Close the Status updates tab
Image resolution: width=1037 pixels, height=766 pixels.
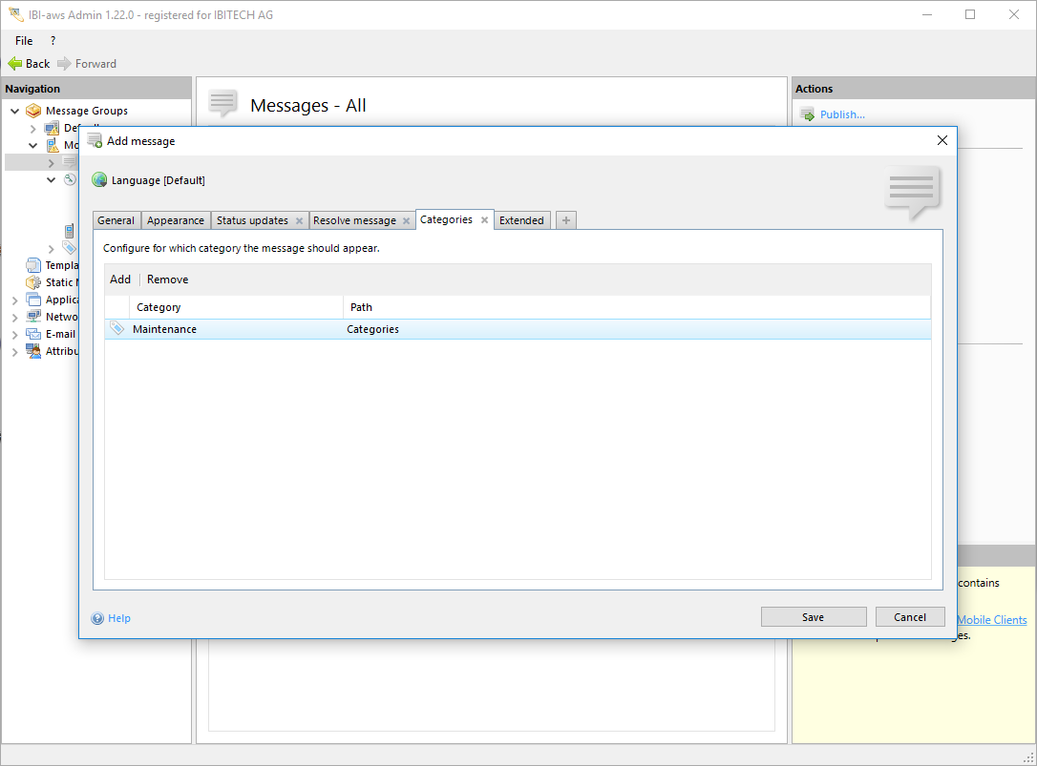[x=299, y=220]
